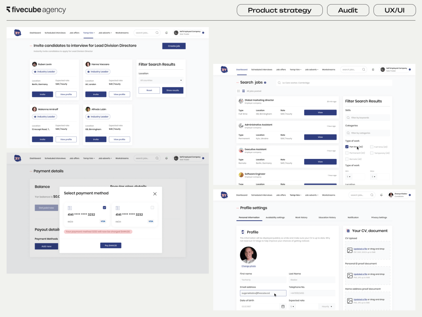This screenshot has height=317, width=422.
Task: Open notifications bell on Payment details screen
Action: point(166,158)
